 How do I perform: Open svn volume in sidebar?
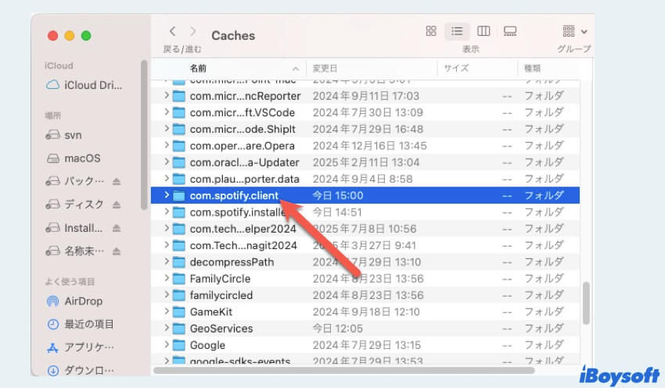click(63, 135)
